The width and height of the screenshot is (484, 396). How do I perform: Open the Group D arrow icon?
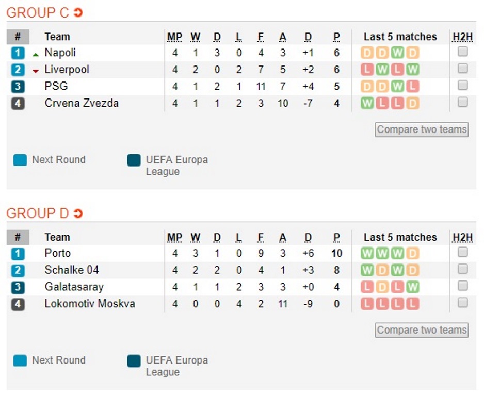coord(78,213)
